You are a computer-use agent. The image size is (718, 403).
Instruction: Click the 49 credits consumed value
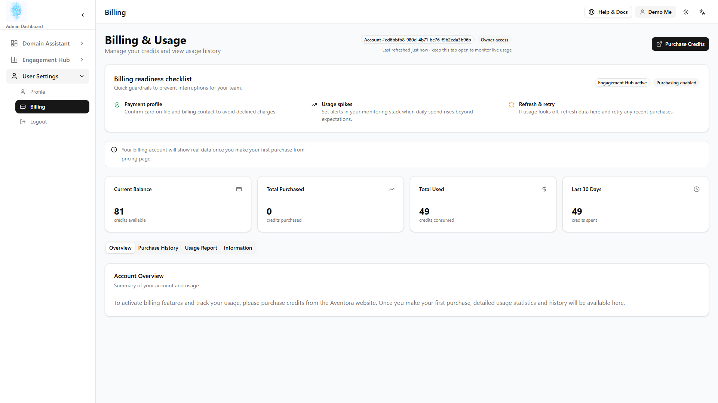click(424, 212)
